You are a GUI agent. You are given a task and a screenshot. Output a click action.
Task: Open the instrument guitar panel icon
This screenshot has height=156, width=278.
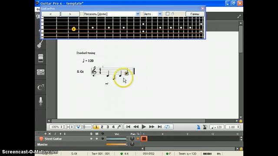40,44
